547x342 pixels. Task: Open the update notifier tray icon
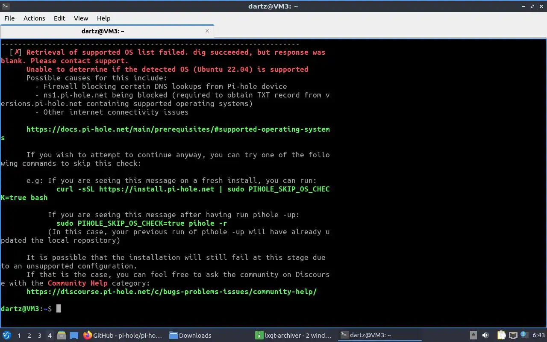point(524,336)
